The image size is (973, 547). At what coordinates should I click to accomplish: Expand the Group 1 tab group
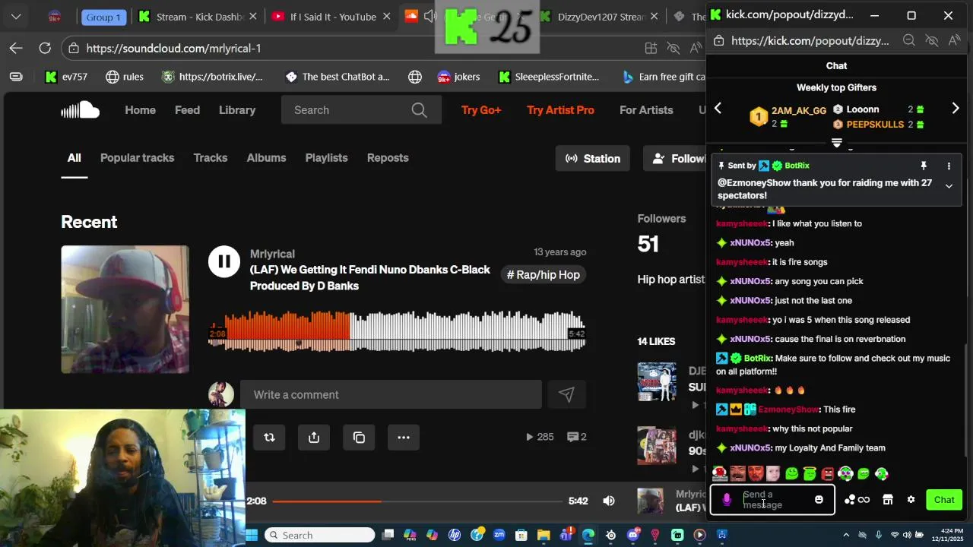click(103, 17)
